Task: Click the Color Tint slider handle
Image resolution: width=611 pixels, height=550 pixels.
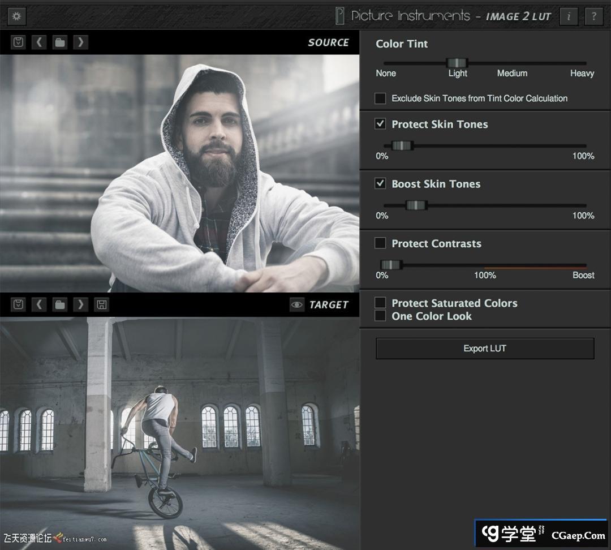Action: click(457, 63)
